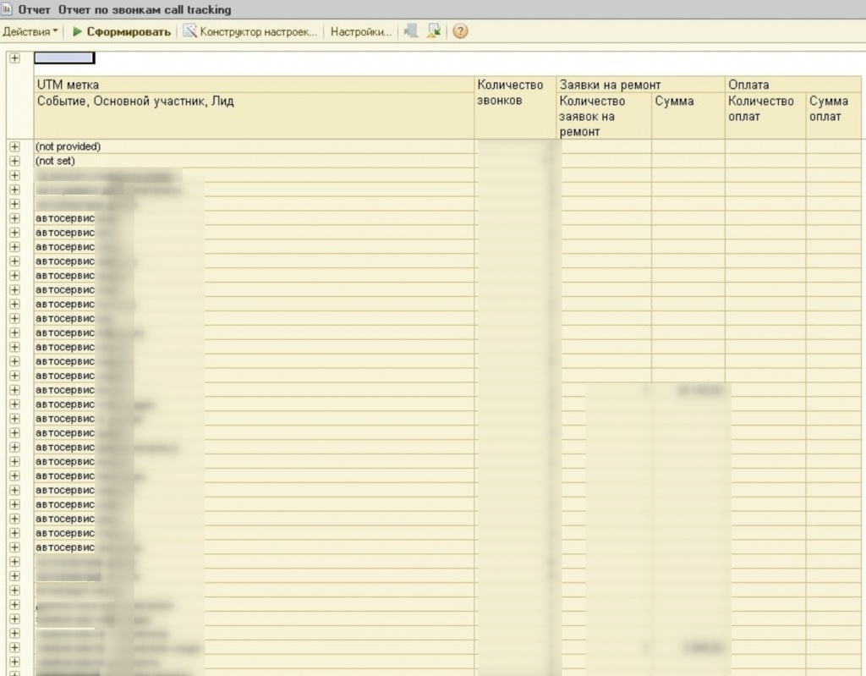
Task: Click the selected empty cell at top of report
Action: click(x=64, y=58)
